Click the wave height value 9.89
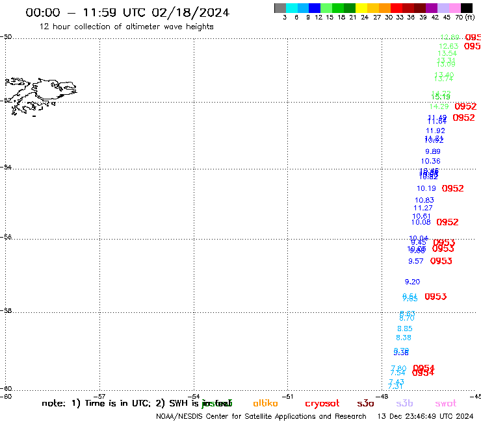 pyautogui.click(x=433, y=151)
